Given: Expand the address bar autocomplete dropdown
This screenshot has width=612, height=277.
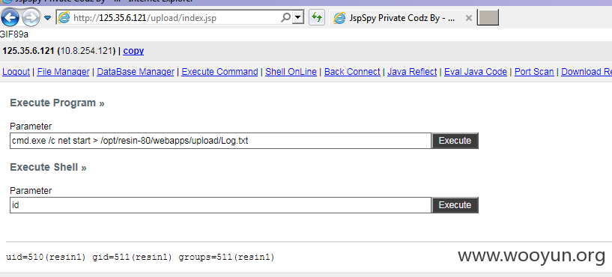Looking at the screenshot, I should point(298,17).
